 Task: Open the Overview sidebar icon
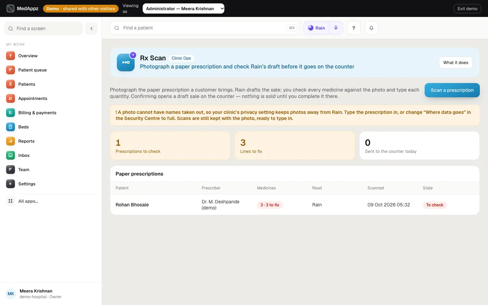11,56
